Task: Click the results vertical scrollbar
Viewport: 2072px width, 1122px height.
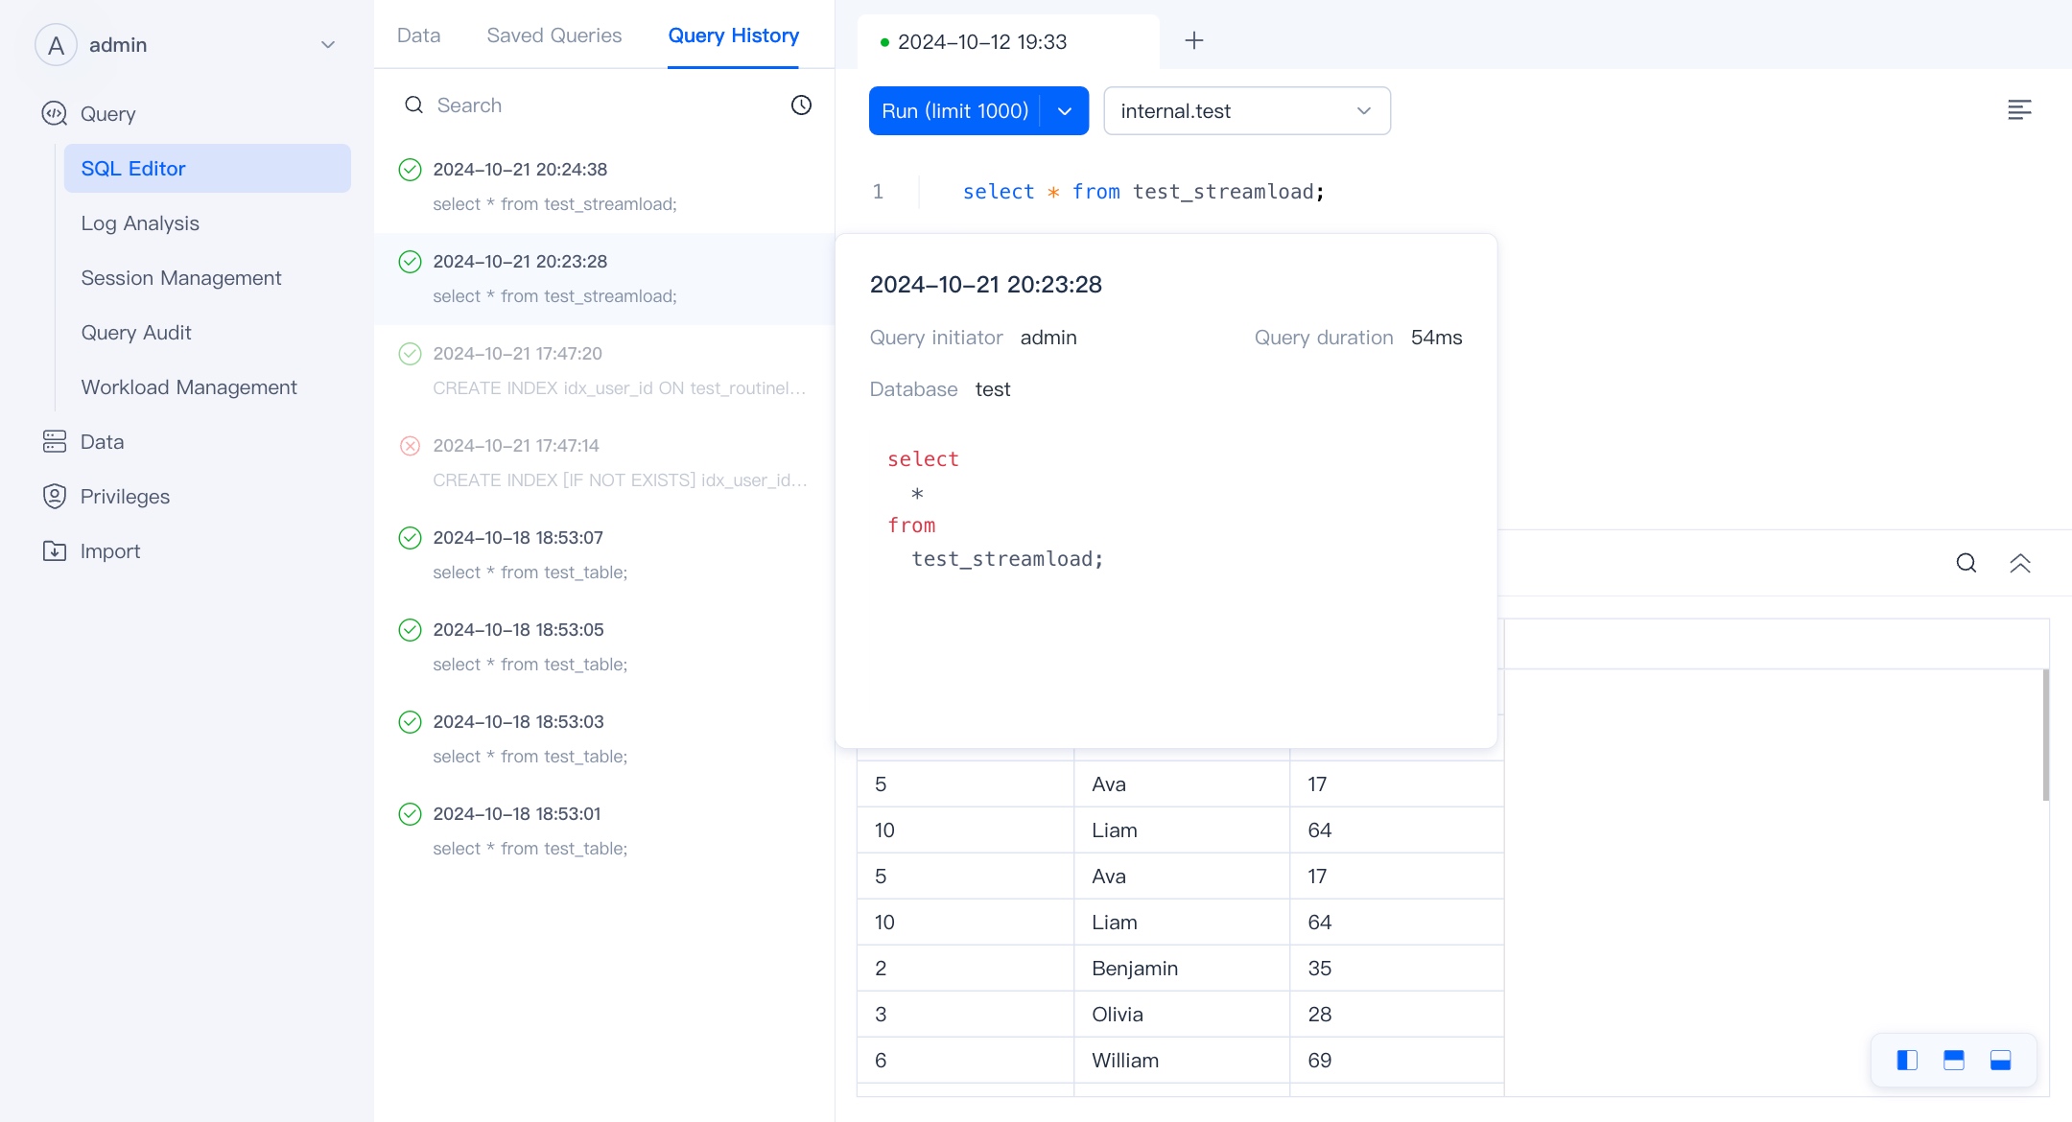Action: 2045,734
